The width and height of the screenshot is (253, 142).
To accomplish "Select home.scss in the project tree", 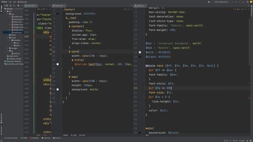I will click(x=17, y=30).
